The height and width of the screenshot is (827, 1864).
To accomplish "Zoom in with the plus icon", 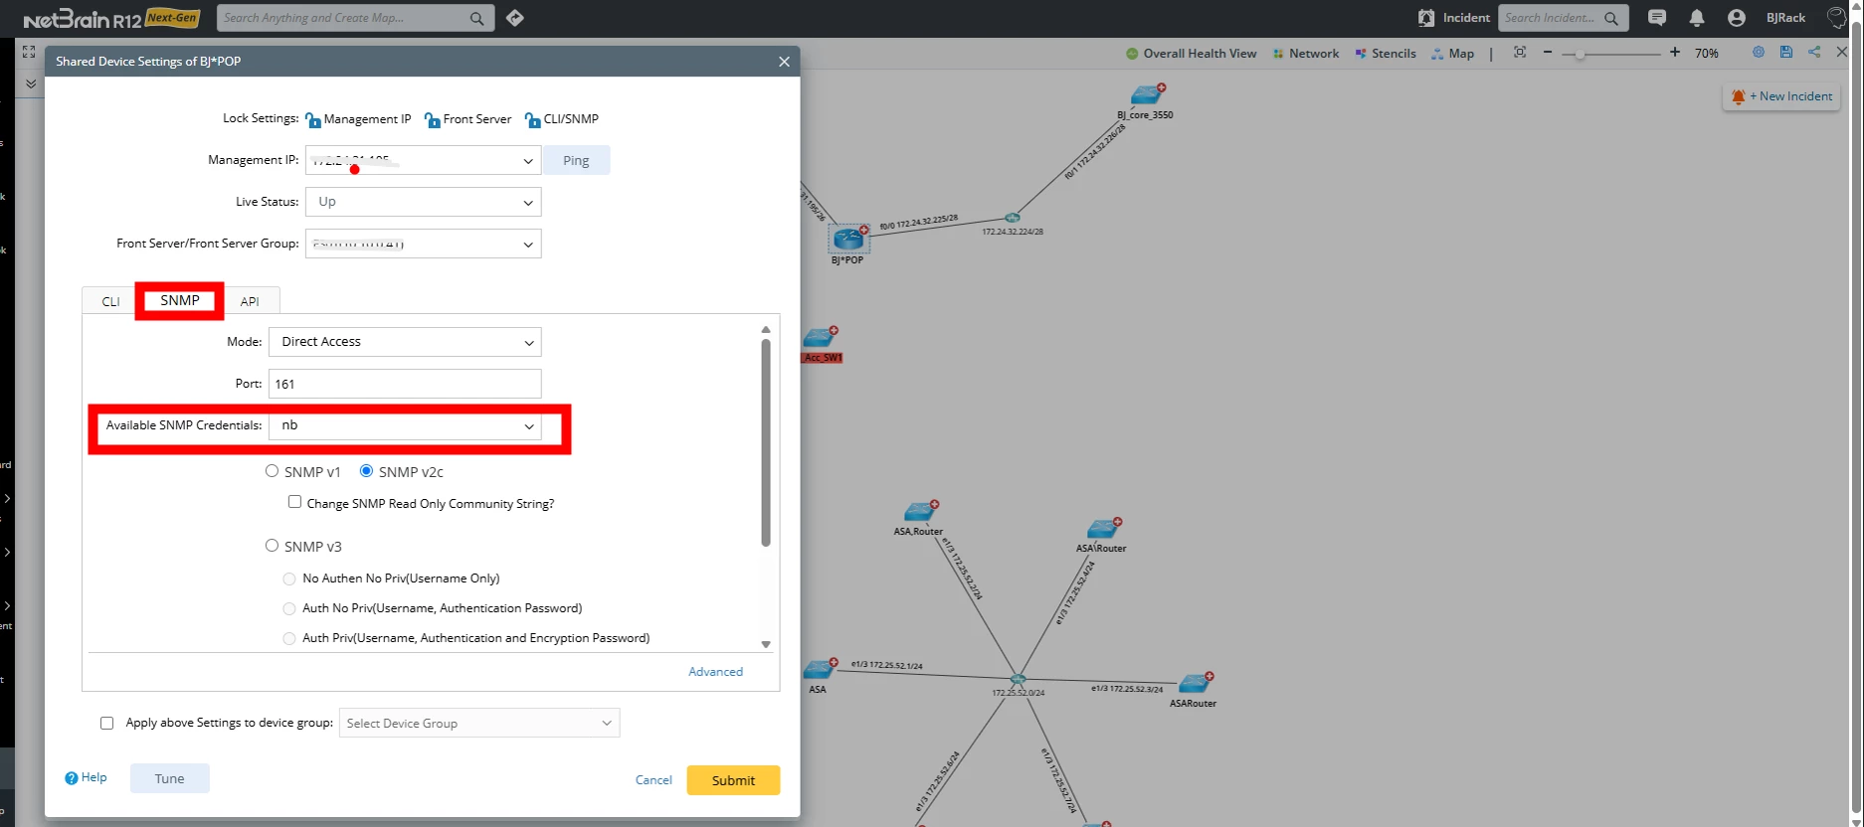I will 1675,52.
